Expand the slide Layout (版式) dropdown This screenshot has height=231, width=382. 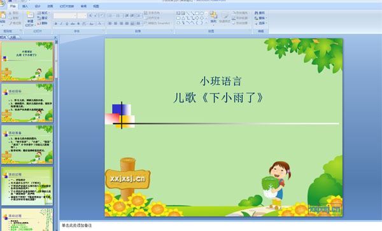click(43, 13)
